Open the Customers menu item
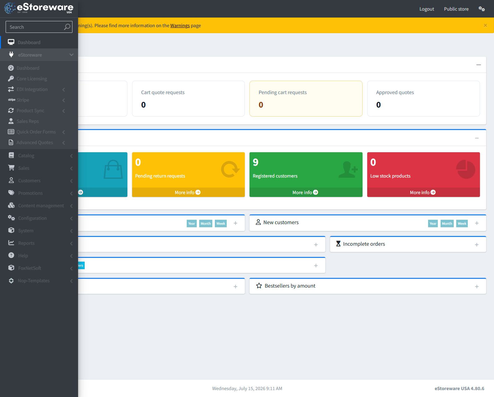The image size is (494, 397). coord(39,180)
